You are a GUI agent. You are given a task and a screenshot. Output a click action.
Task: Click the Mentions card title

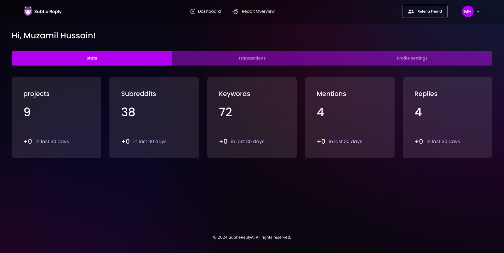click(x=331, y=94)
